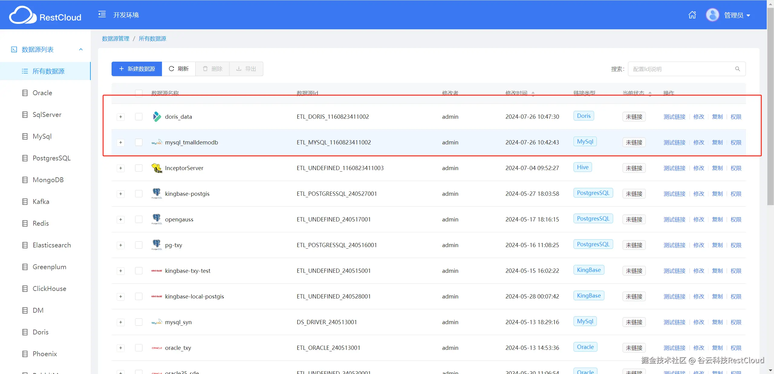Check the InceptorServer row checkbox
The height and width of the screenshot is (374, 774).
pyautogui.click(x=139, y=168)
